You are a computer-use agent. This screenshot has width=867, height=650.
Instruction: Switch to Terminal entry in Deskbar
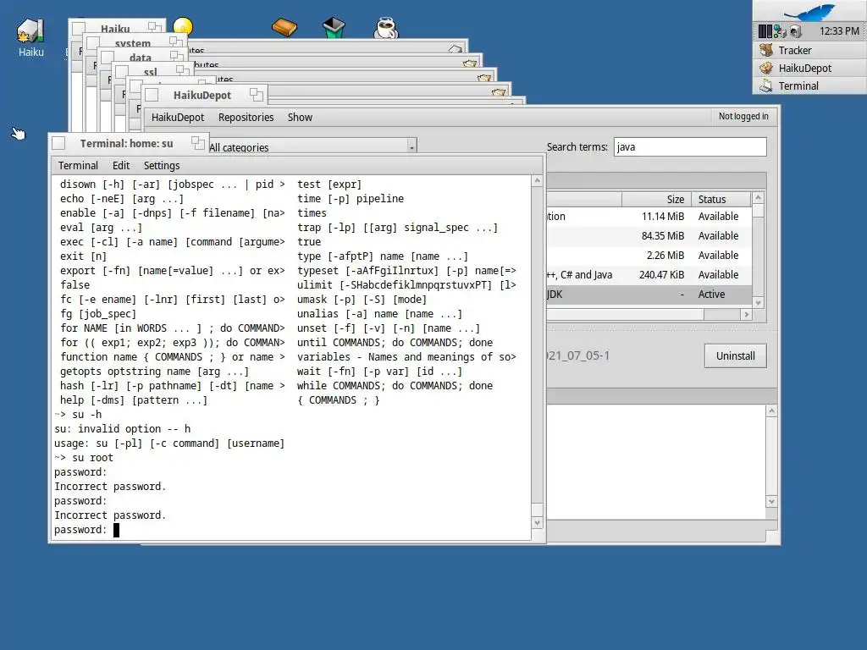pos(810,85)
